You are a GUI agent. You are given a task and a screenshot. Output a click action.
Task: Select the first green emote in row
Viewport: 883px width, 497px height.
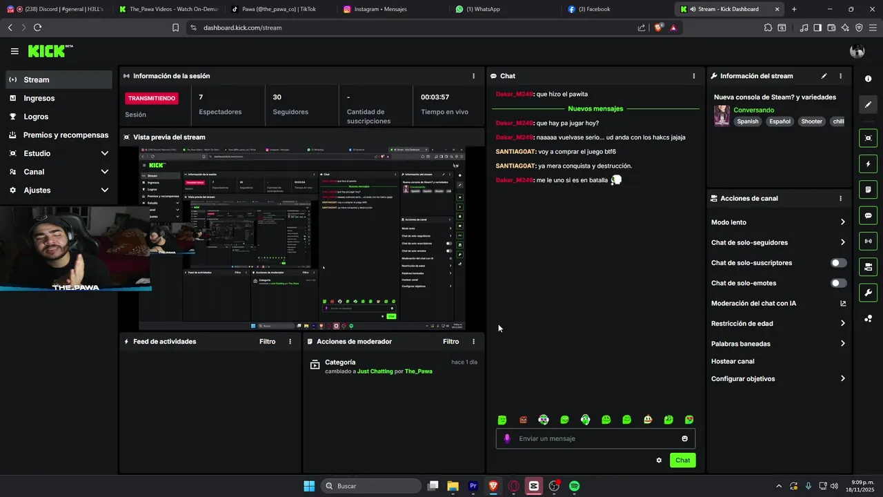(x=502, y=420)
